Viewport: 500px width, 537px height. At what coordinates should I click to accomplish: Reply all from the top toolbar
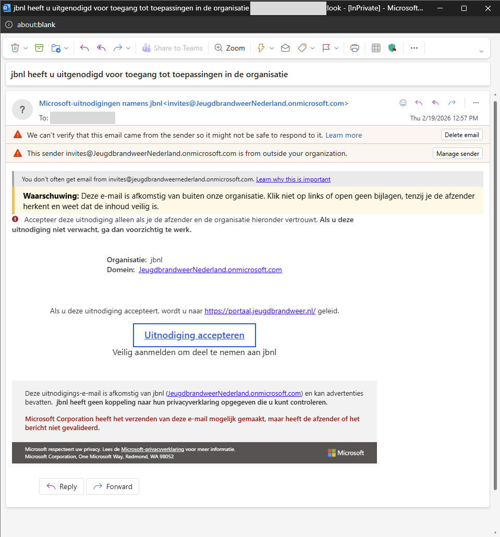coord(101,48)
